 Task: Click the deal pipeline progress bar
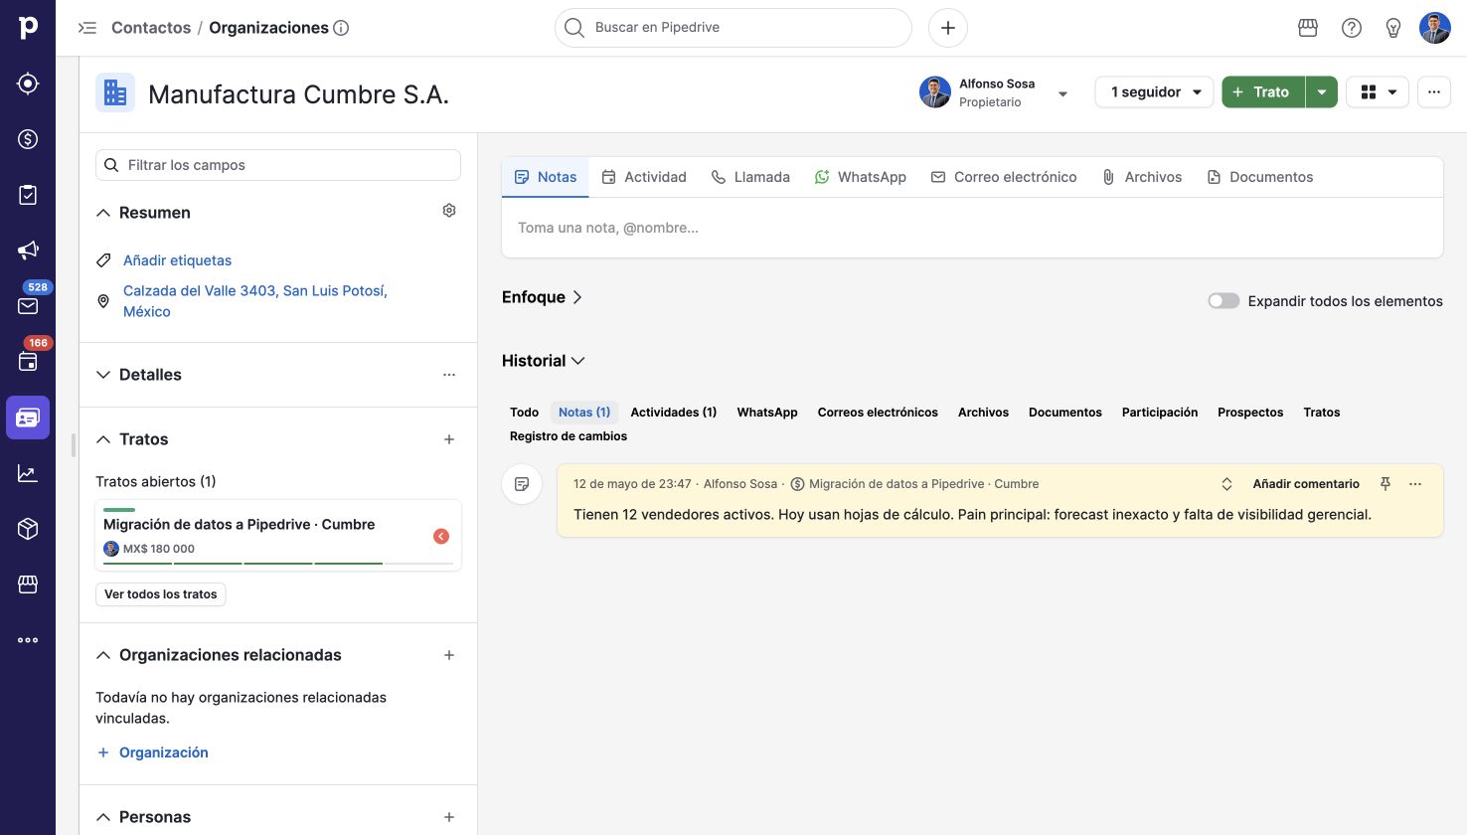coord(278,564)
